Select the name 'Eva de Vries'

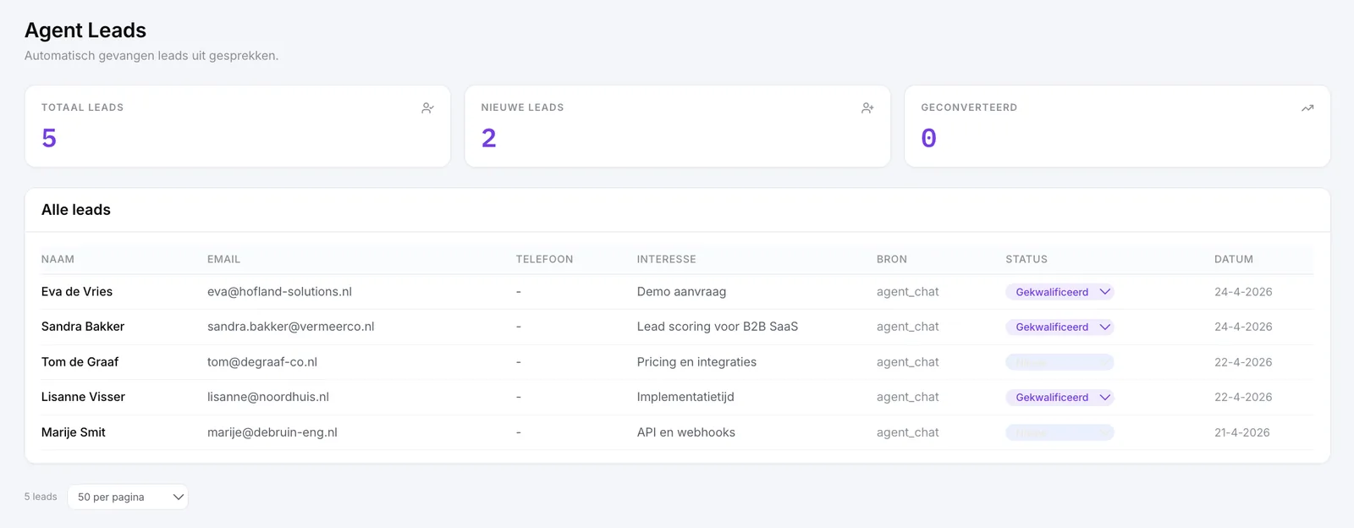[x=77, y=291]
